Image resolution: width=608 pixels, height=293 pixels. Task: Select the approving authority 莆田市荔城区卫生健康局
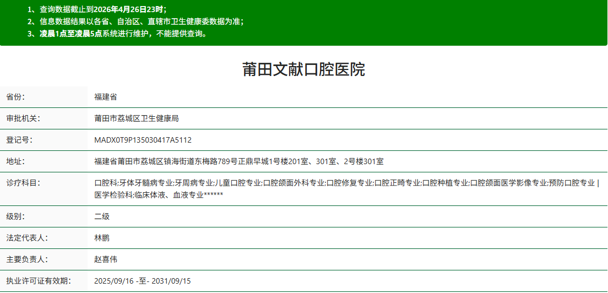[x=137, y=118]
